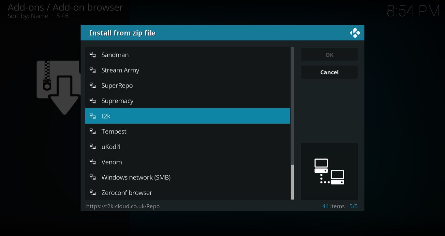The height and width of the screenshot is (236, 445).
Task: Open the Stream Army source
Action: tap(120, 70)
